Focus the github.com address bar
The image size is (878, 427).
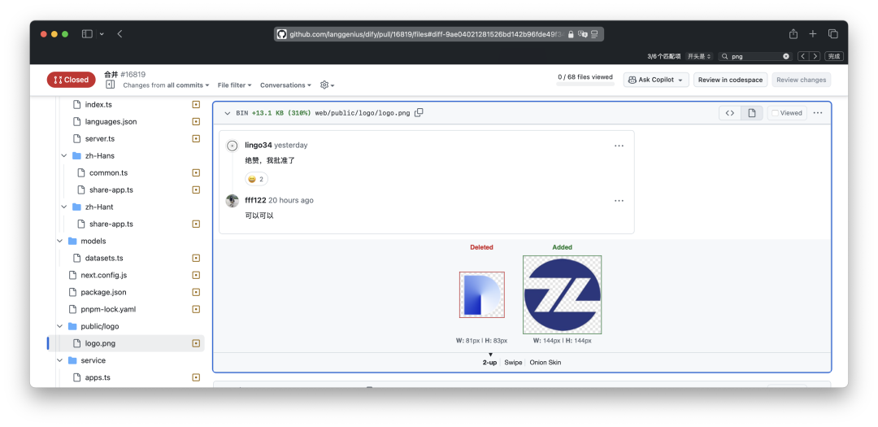[438, 34]
